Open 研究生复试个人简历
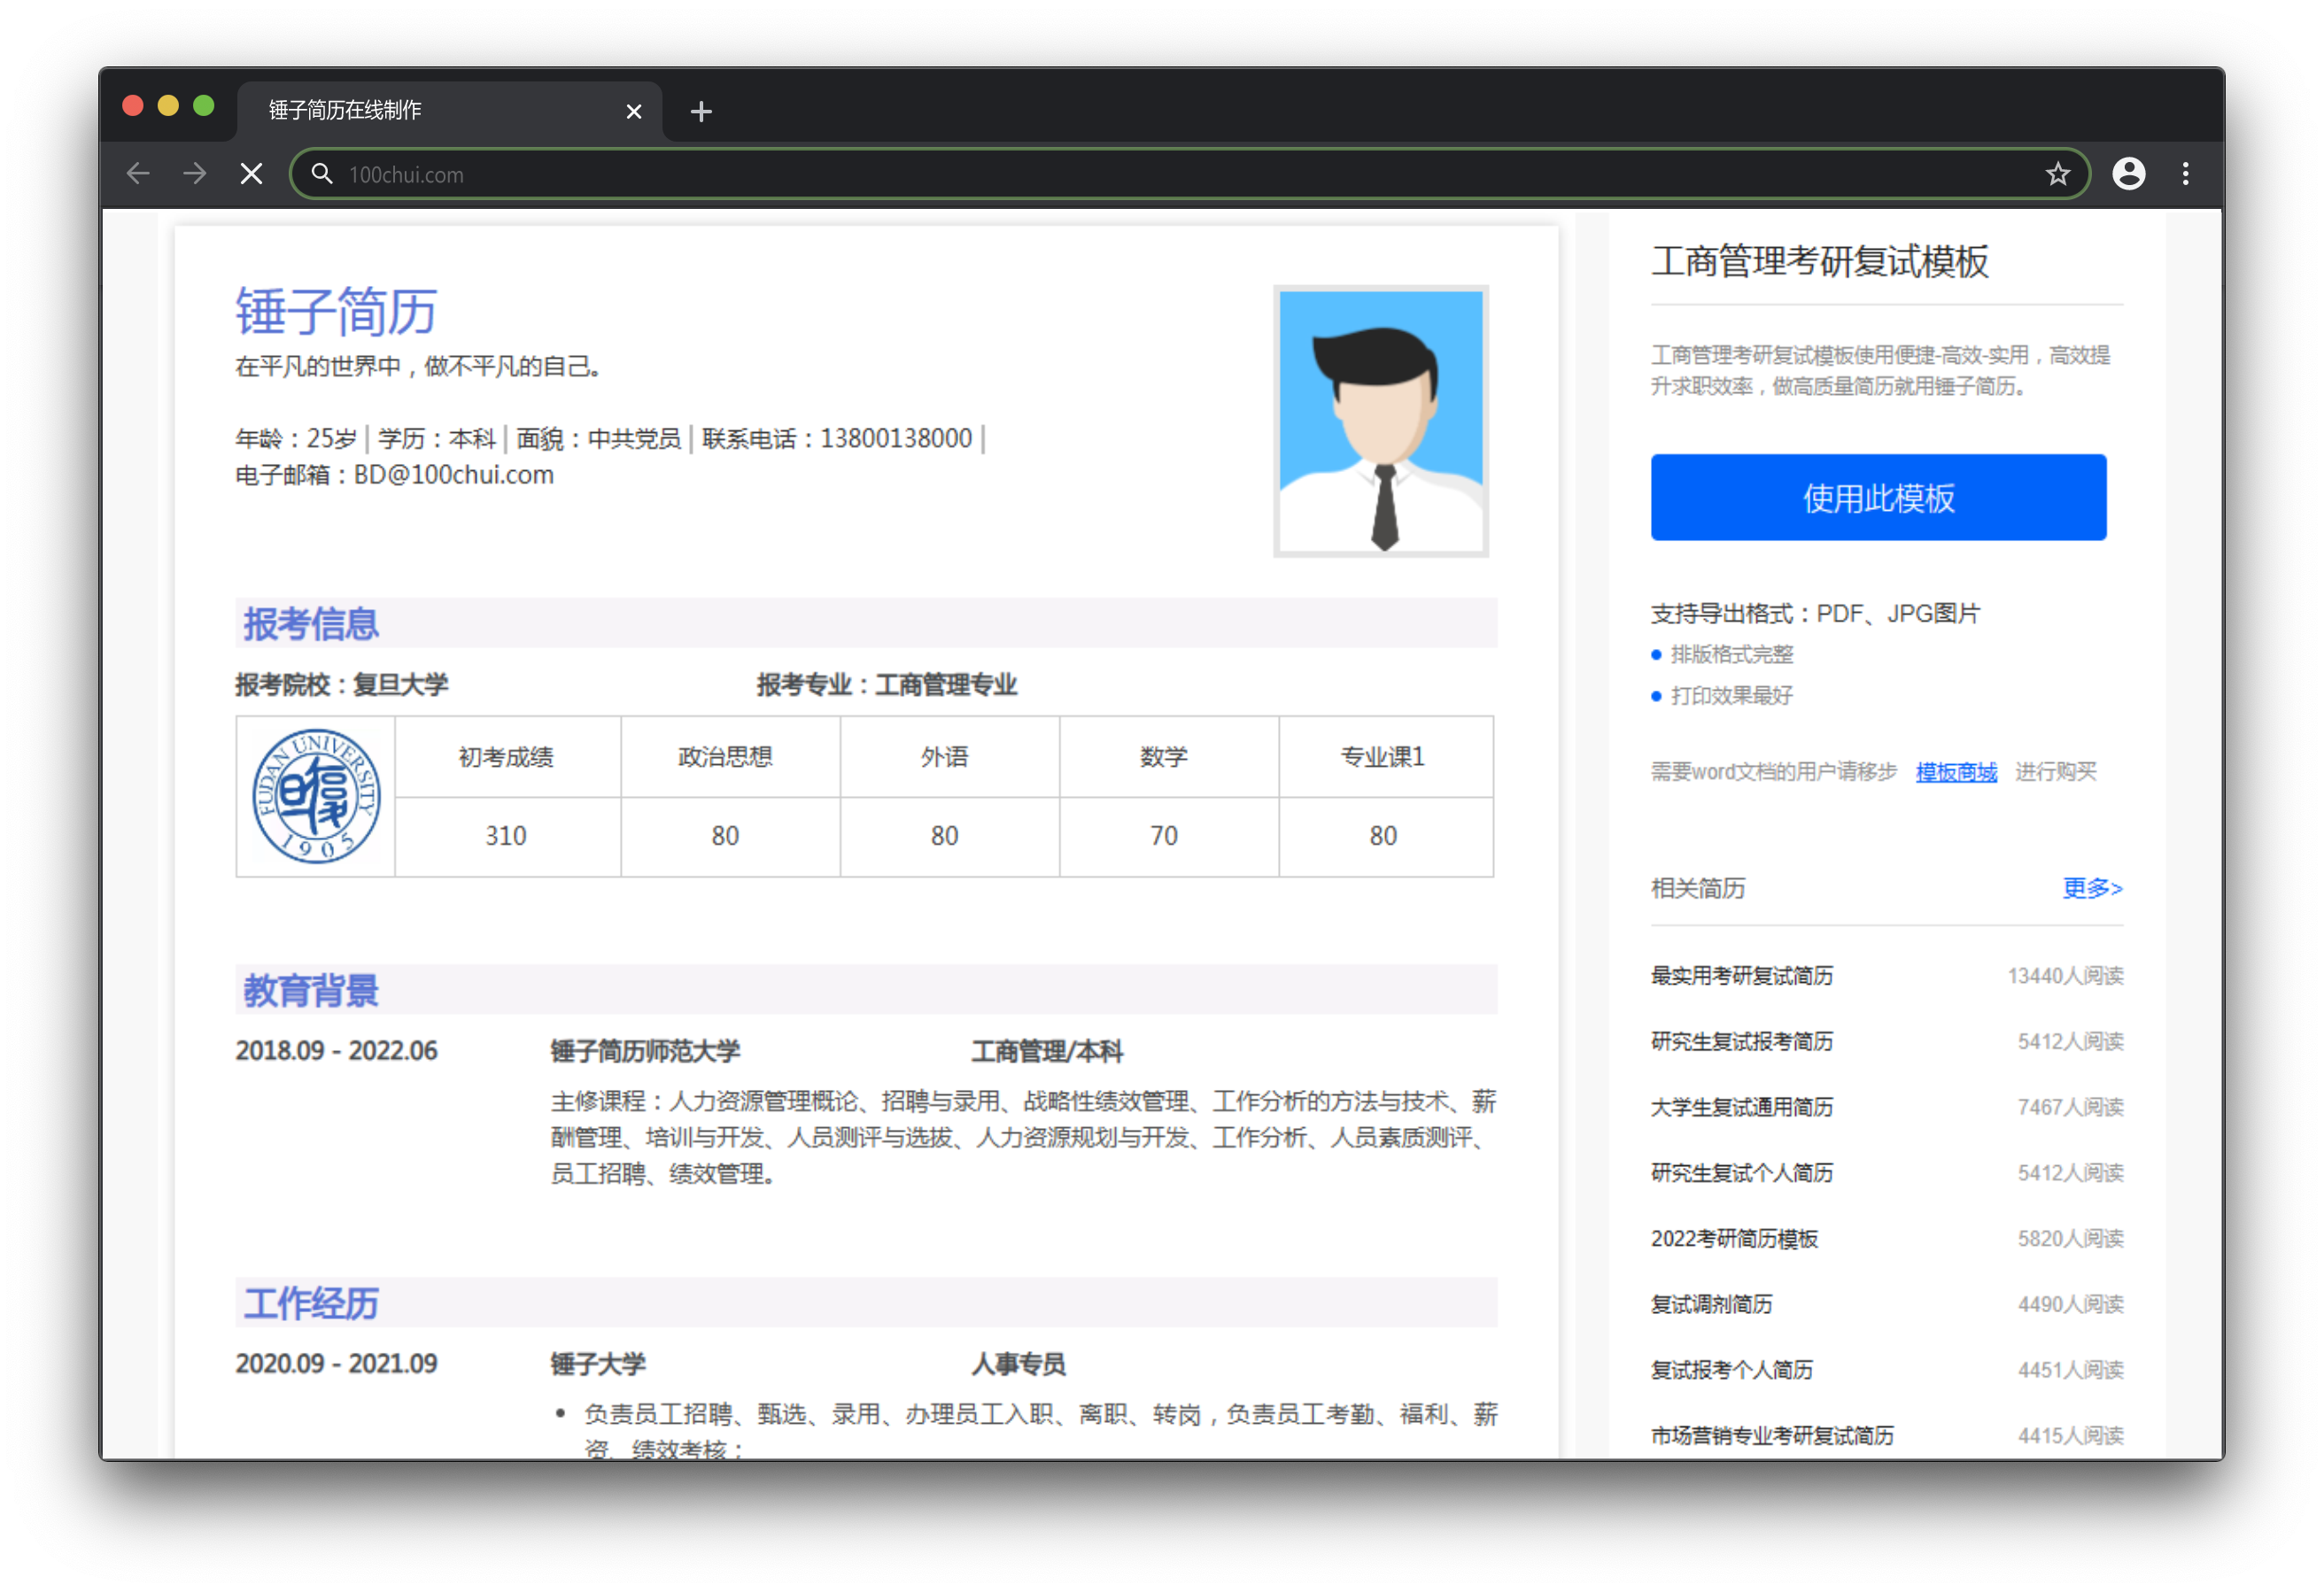 (1741, 1173)
